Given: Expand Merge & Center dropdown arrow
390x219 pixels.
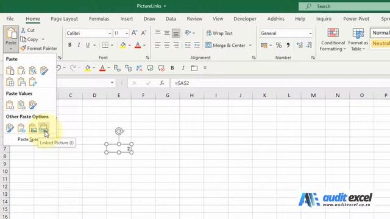Looking at the screenshot, I should 250,46.
